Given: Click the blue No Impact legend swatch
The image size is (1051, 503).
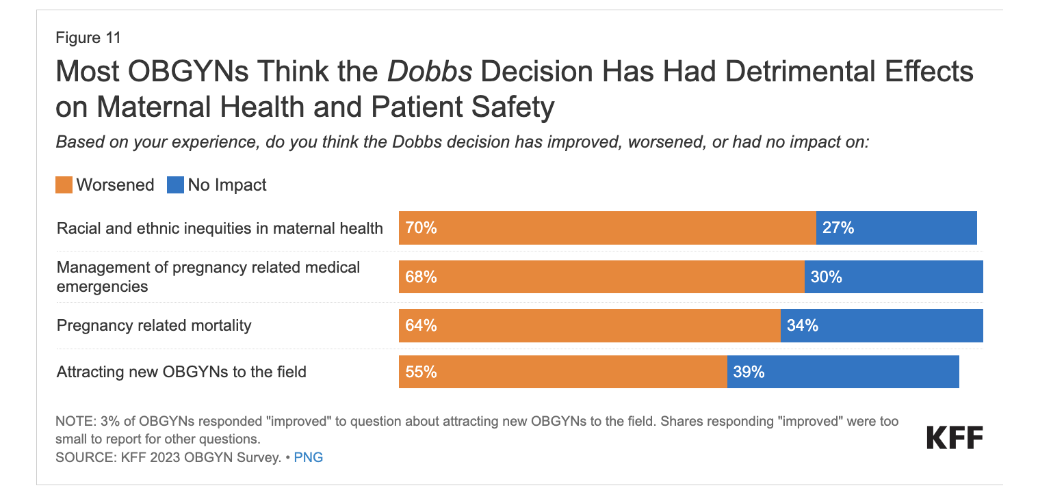Looking at the screenshot, I should coord(175,185).
